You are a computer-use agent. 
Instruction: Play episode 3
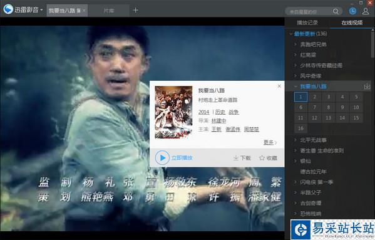(329, 97)
